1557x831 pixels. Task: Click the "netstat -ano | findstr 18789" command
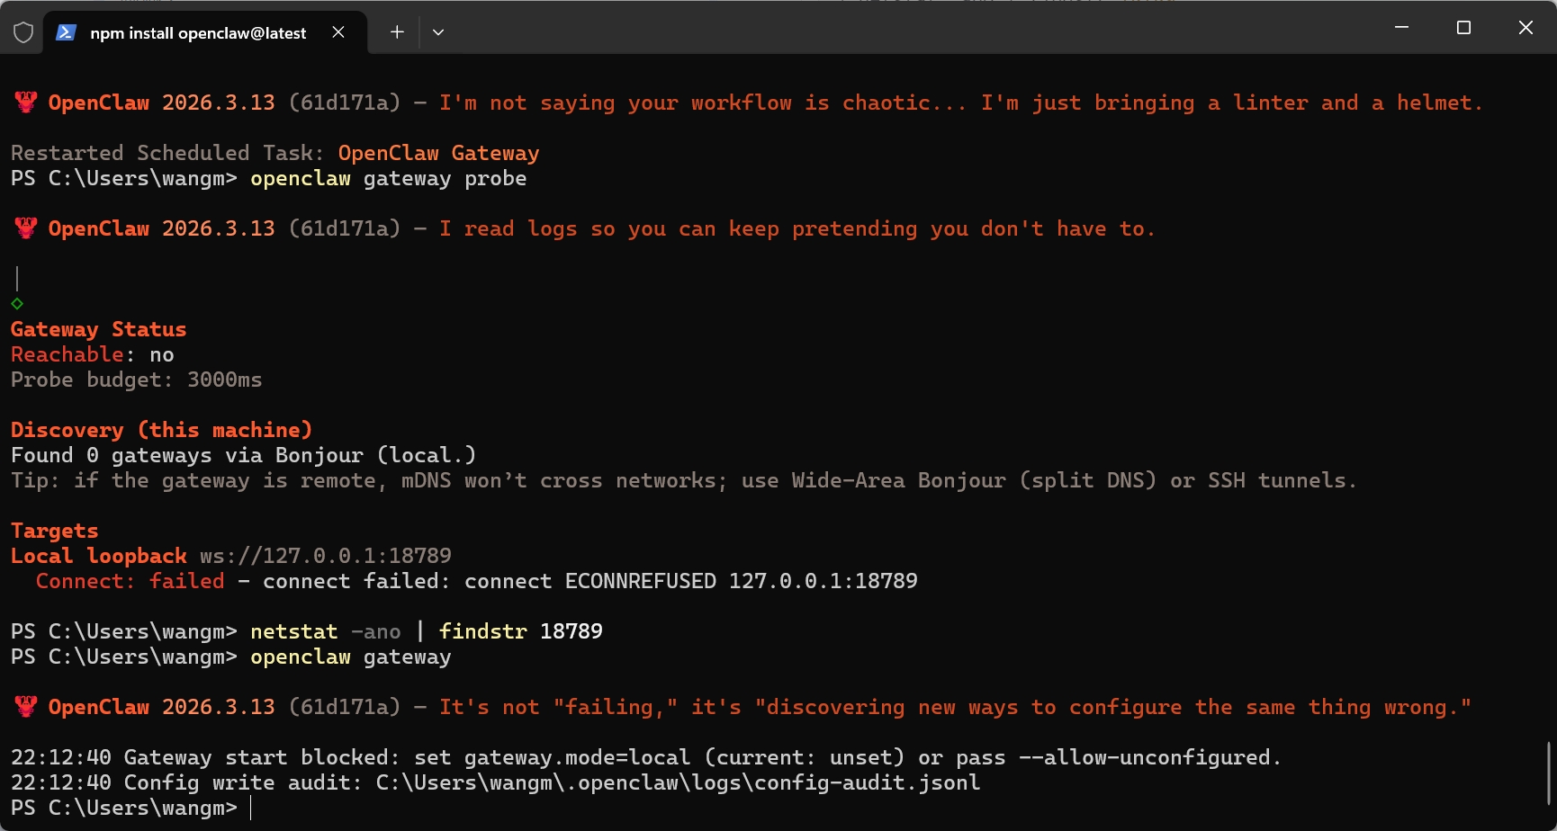tap(426, 631)
